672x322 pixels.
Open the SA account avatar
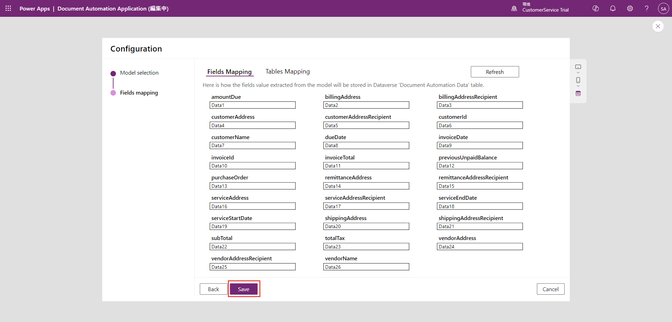(663, 9)
